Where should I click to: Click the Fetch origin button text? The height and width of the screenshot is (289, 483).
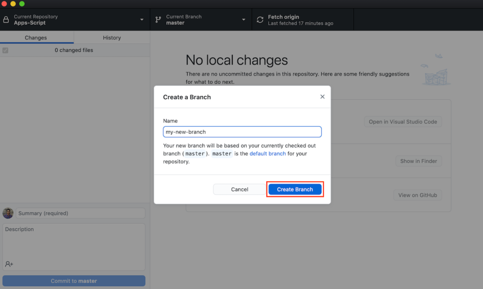coord(283,17)
